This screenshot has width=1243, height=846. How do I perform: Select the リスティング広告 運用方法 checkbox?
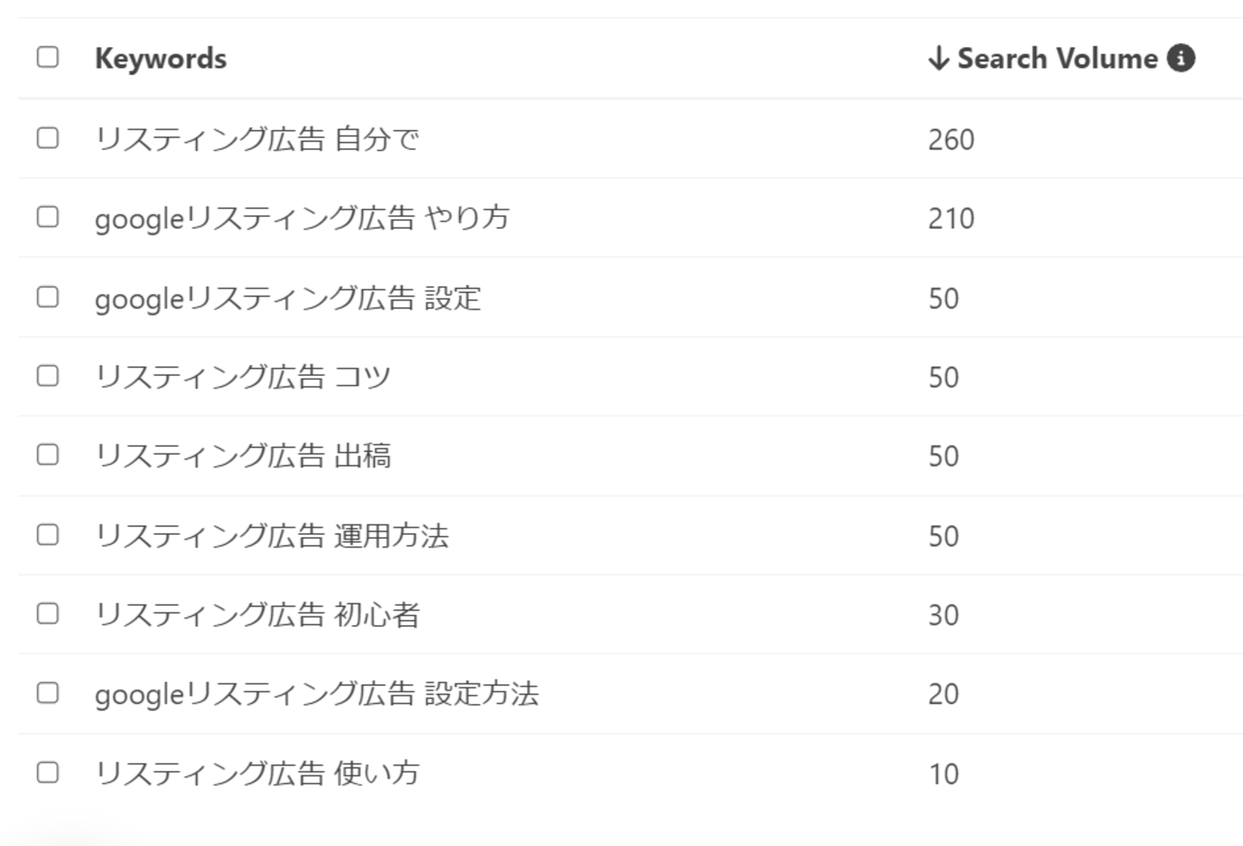coord(48,535)
